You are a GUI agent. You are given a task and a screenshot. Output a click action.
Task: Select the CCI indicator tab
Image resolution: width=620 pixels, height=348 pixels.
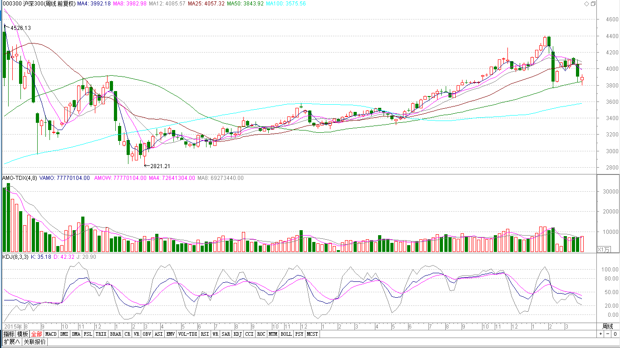click(249, 334)
